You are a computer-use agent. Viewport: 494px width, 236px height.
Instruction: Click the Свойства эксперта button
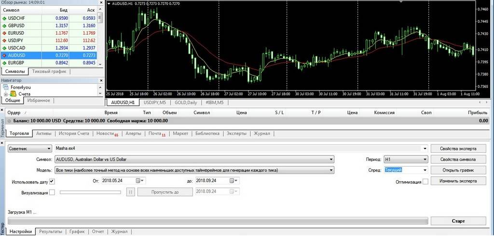point(458,148)
